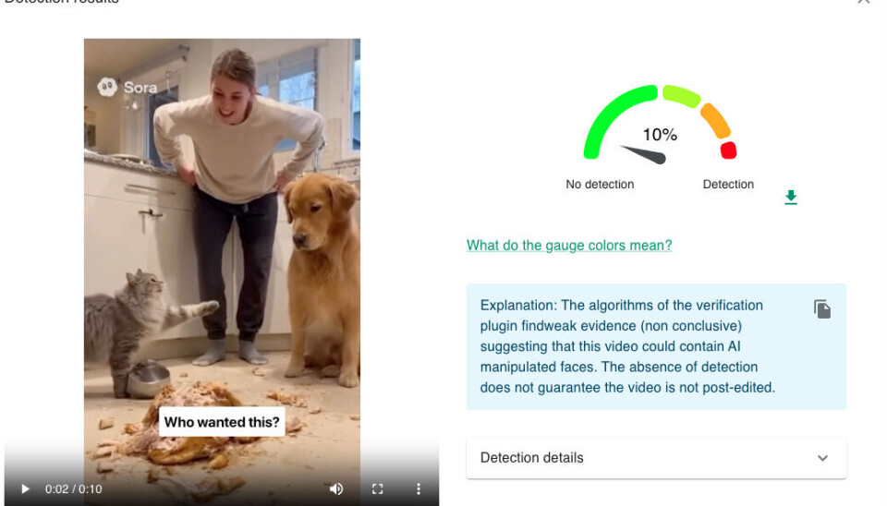Click the golden retriever in the video

[x=319, y=268]
